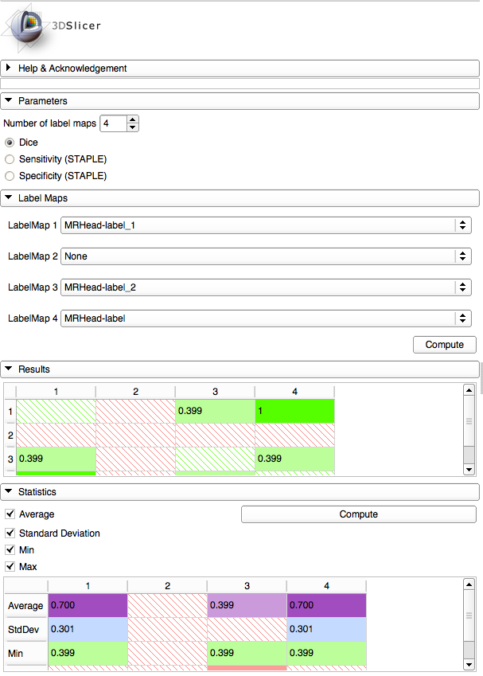Click the Compute button in Statistics
Screen dimensions: 483x676
(x=359, y=514)
